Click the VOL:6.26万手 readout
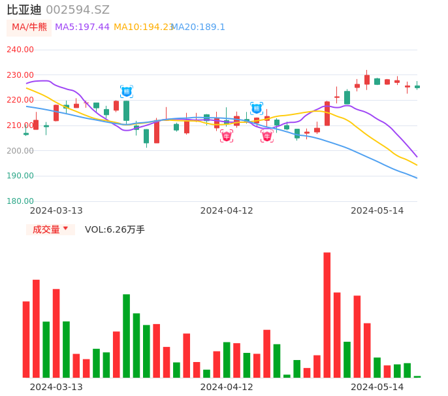This screenshot has width=448, height=396. tap(115, 229)
